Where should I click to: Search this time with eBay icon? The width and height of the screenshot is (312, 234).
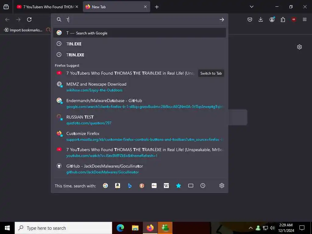click(154, 186)
